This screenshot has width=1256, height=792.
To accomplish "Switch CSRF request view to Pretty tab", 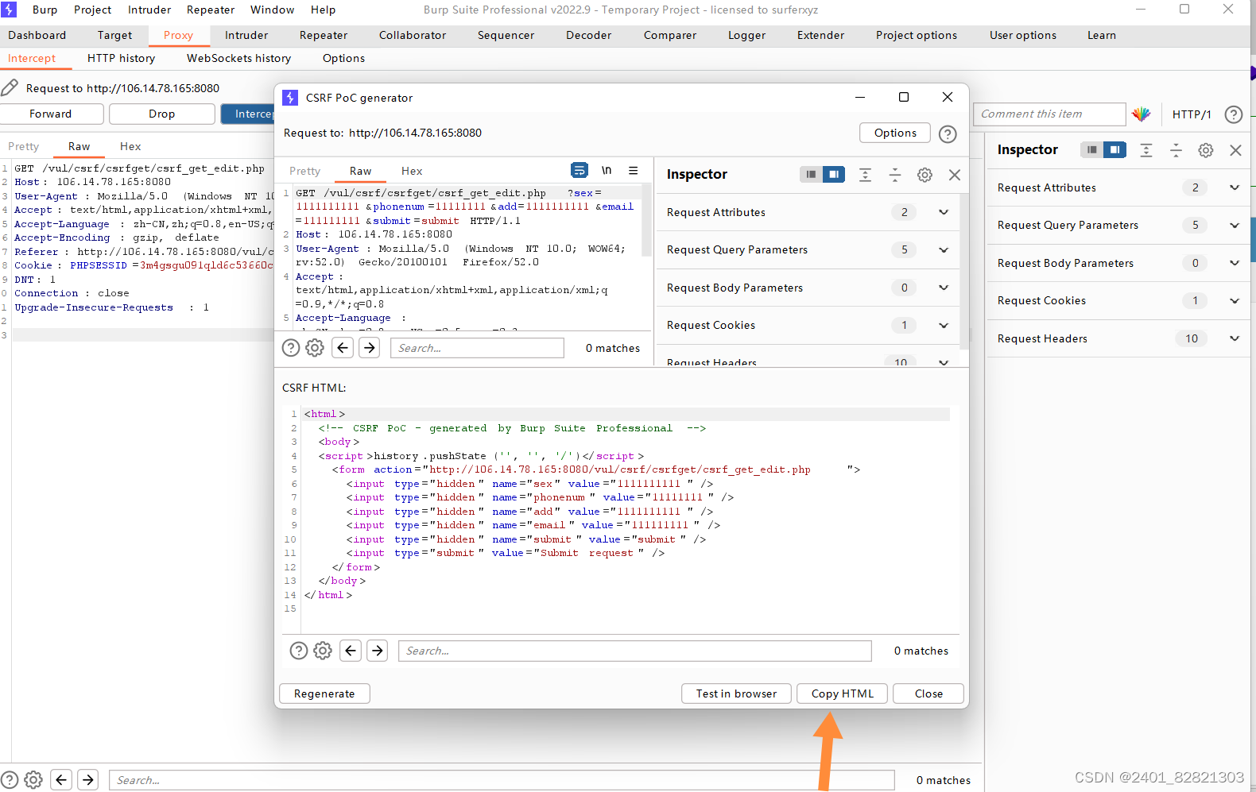I will pos(305,171).
